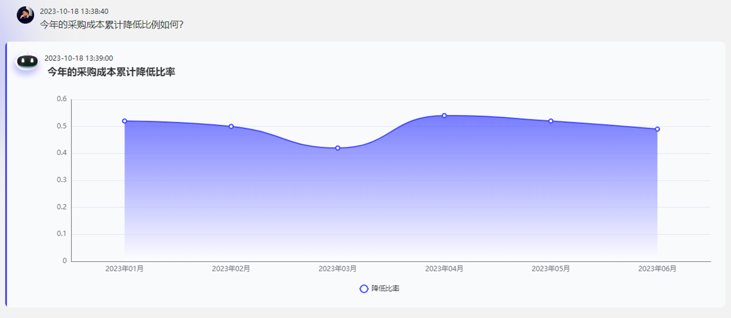Select the 2023年04月 x-axis label
Image resolution: width=731 pixels, height=318 pixels.
pos(444,269)
